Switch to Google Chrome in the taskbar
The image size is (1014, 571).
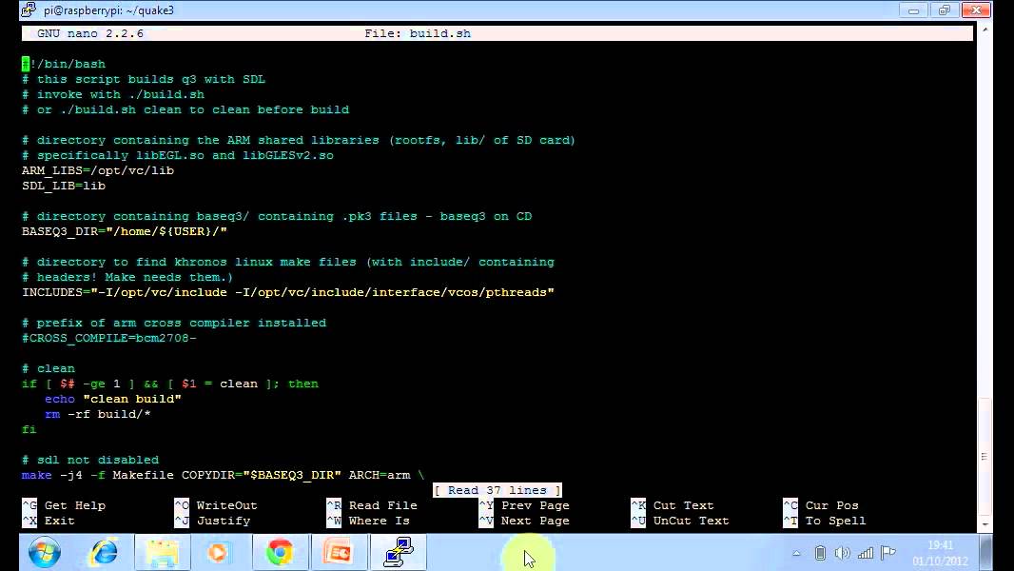[280, 552]
